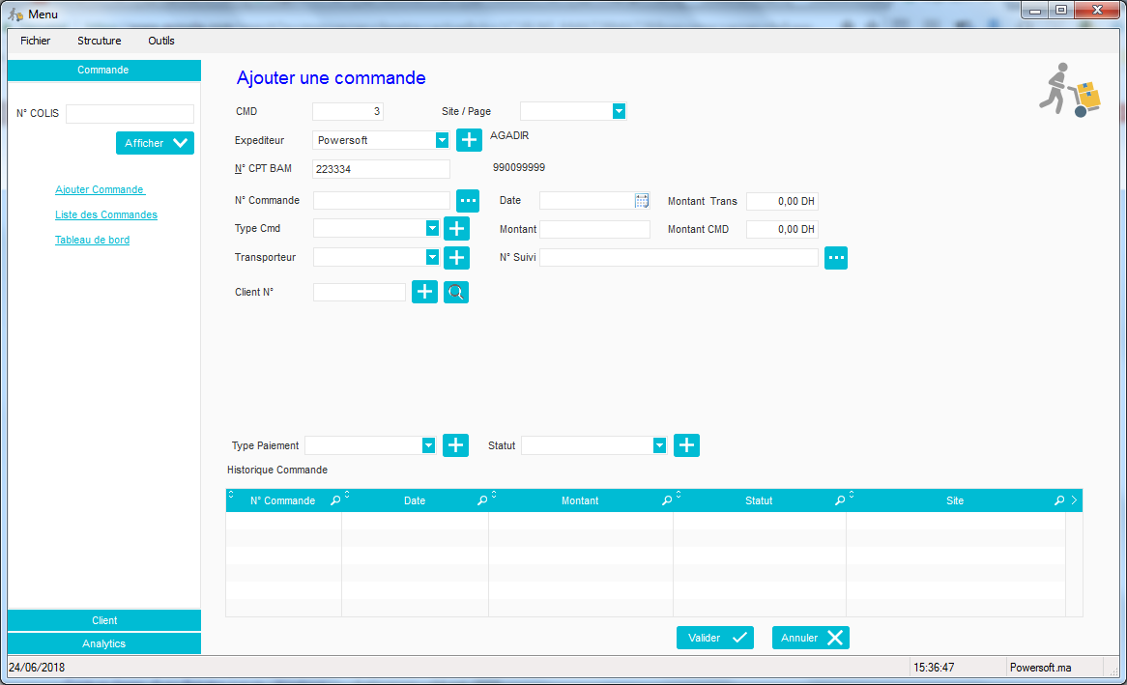Expand the Transporteur dropdown
This screenshot has height=685, width=1127.
pos(432,258)
